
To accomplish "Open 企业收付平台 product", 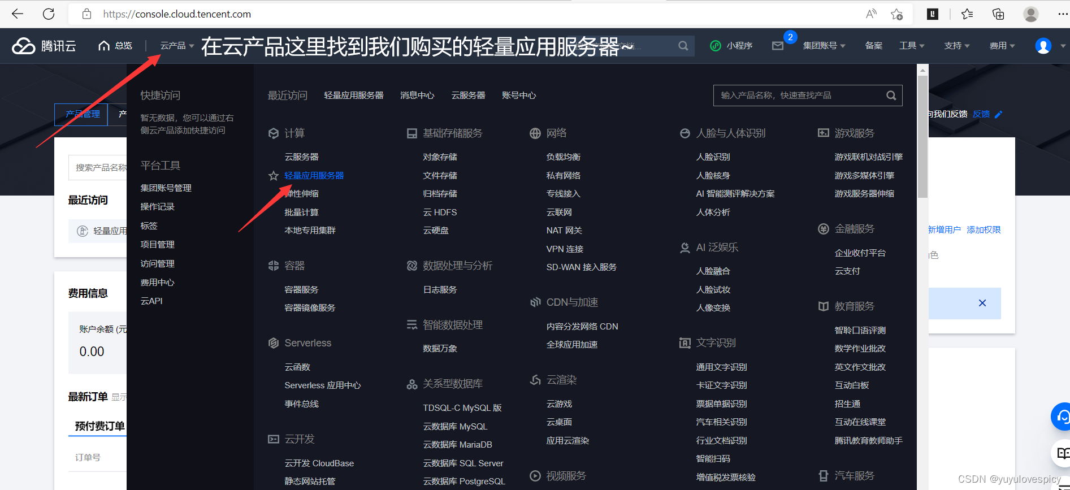I will point(860,253).
